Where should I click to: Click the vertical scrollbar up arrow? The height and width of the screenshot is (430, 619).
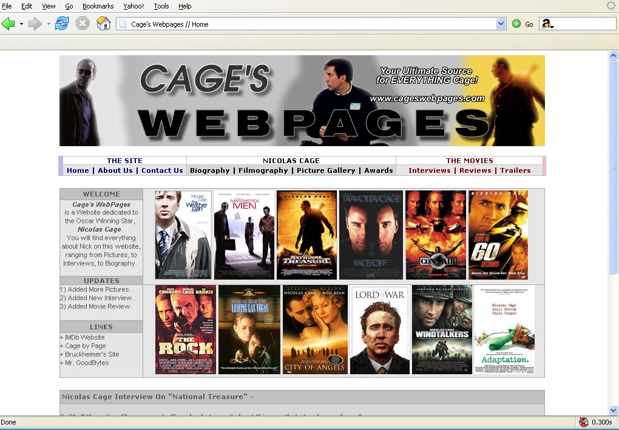tap(613, 55)
